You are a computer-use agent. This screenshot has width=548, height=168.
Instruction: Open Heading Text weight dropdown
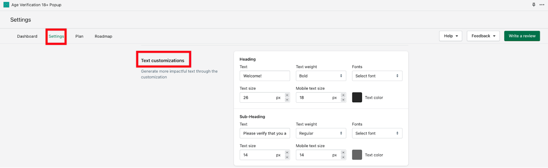point(321,76)
